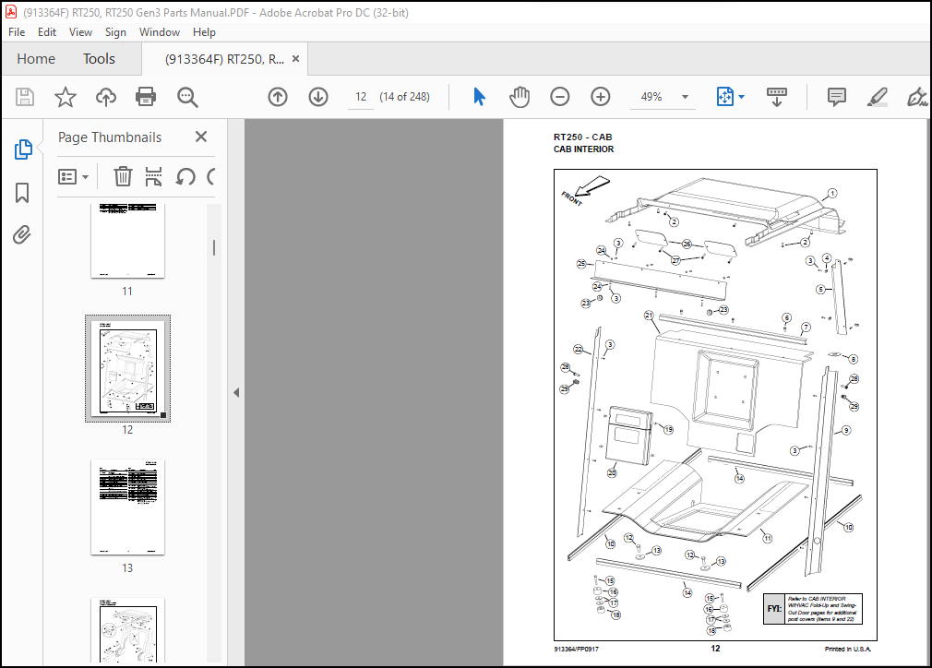932x668 pixels.
Task: Print the document
Action: tap(146, 97)
